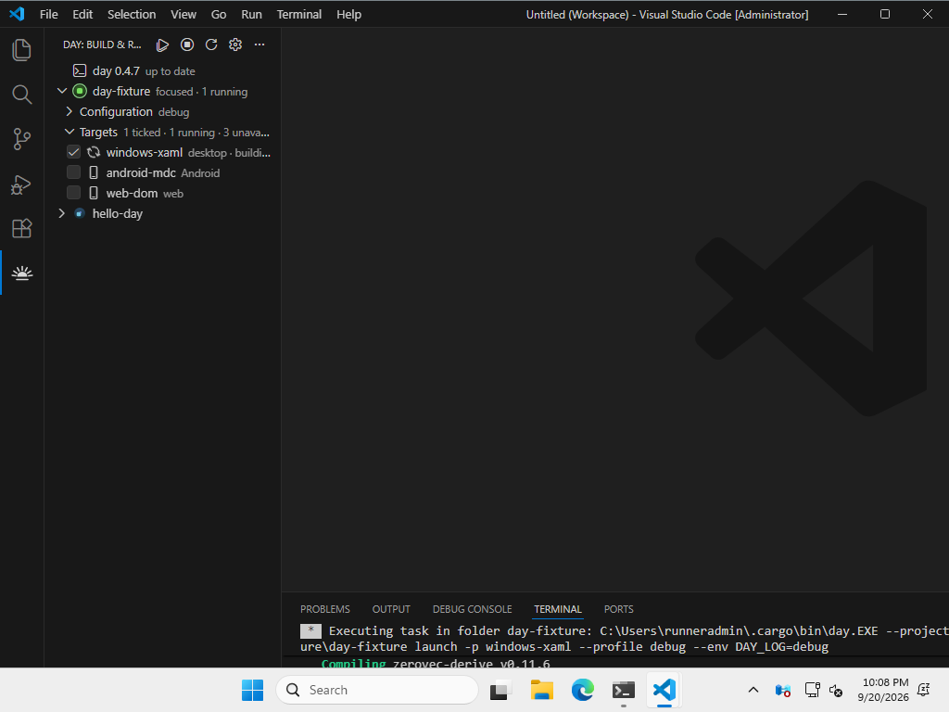Tick the web-dom target checkbox

pyautogui.click(x=73, y=193)
